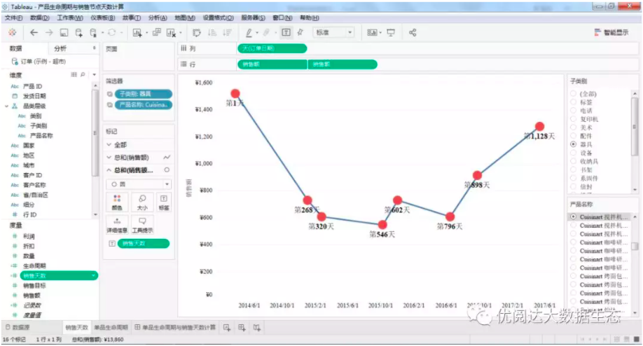Click the back arrow in toolbar
643x346 pixels.
tap(34, 33)
